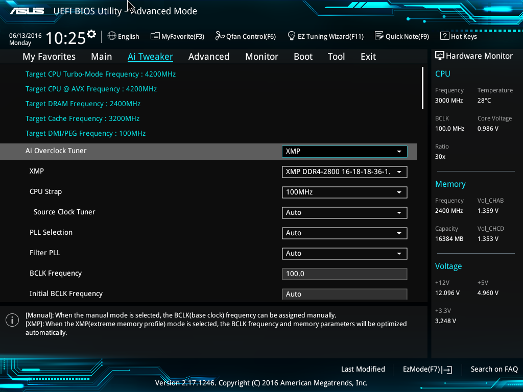
Task: Click the Hot Keys question mark icon
Action: coord(445,36)
